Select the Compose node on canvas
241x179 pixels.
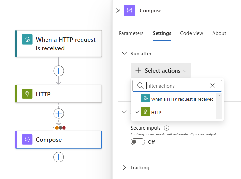59,140
